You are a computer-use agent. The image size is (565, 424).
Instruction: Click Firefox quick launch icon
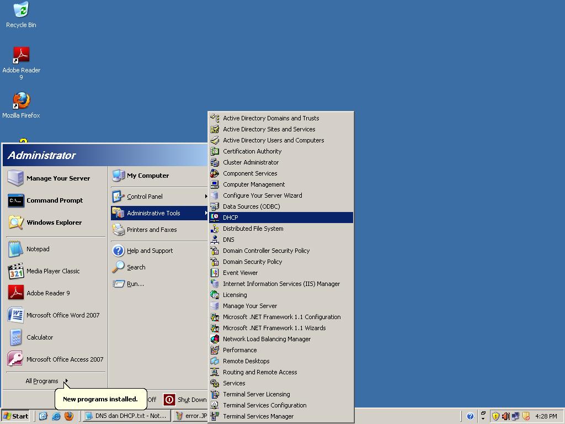click(x=69, y=416)
